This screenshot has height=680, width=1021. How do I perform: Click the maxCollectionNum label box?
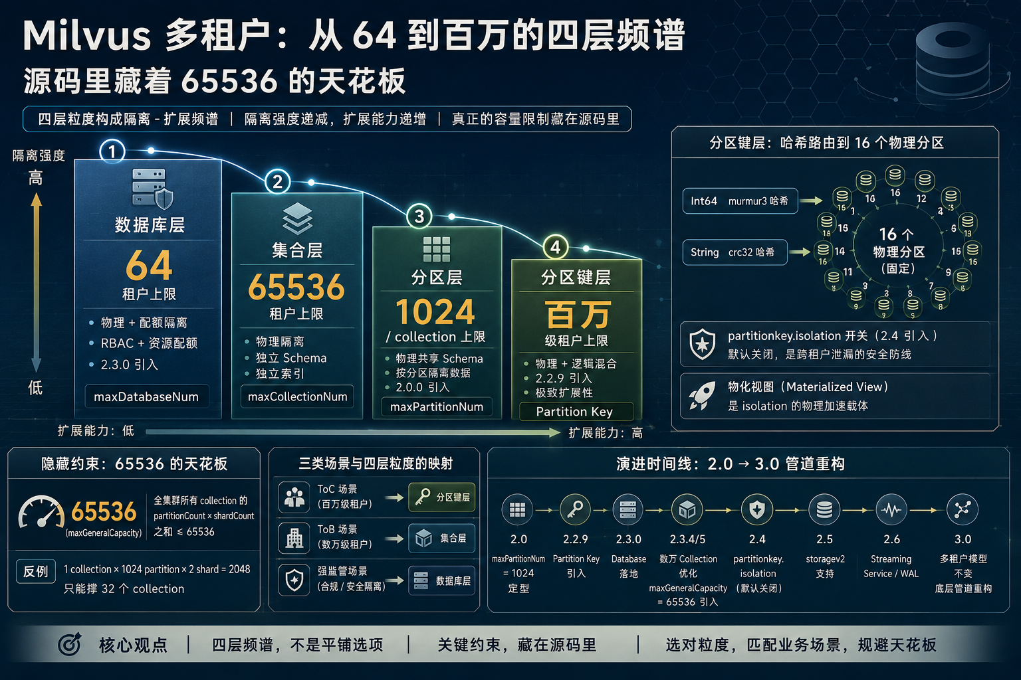tap(297, 396)
